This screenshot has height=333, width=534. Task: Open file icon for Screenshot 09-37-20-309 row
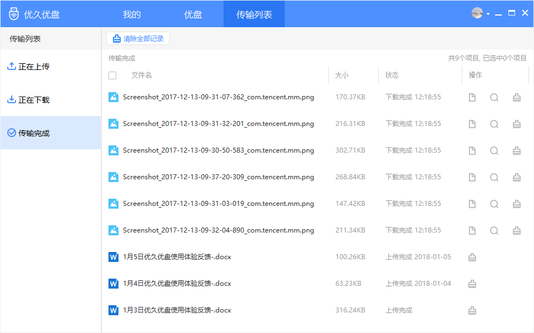(x=472, y=178)
